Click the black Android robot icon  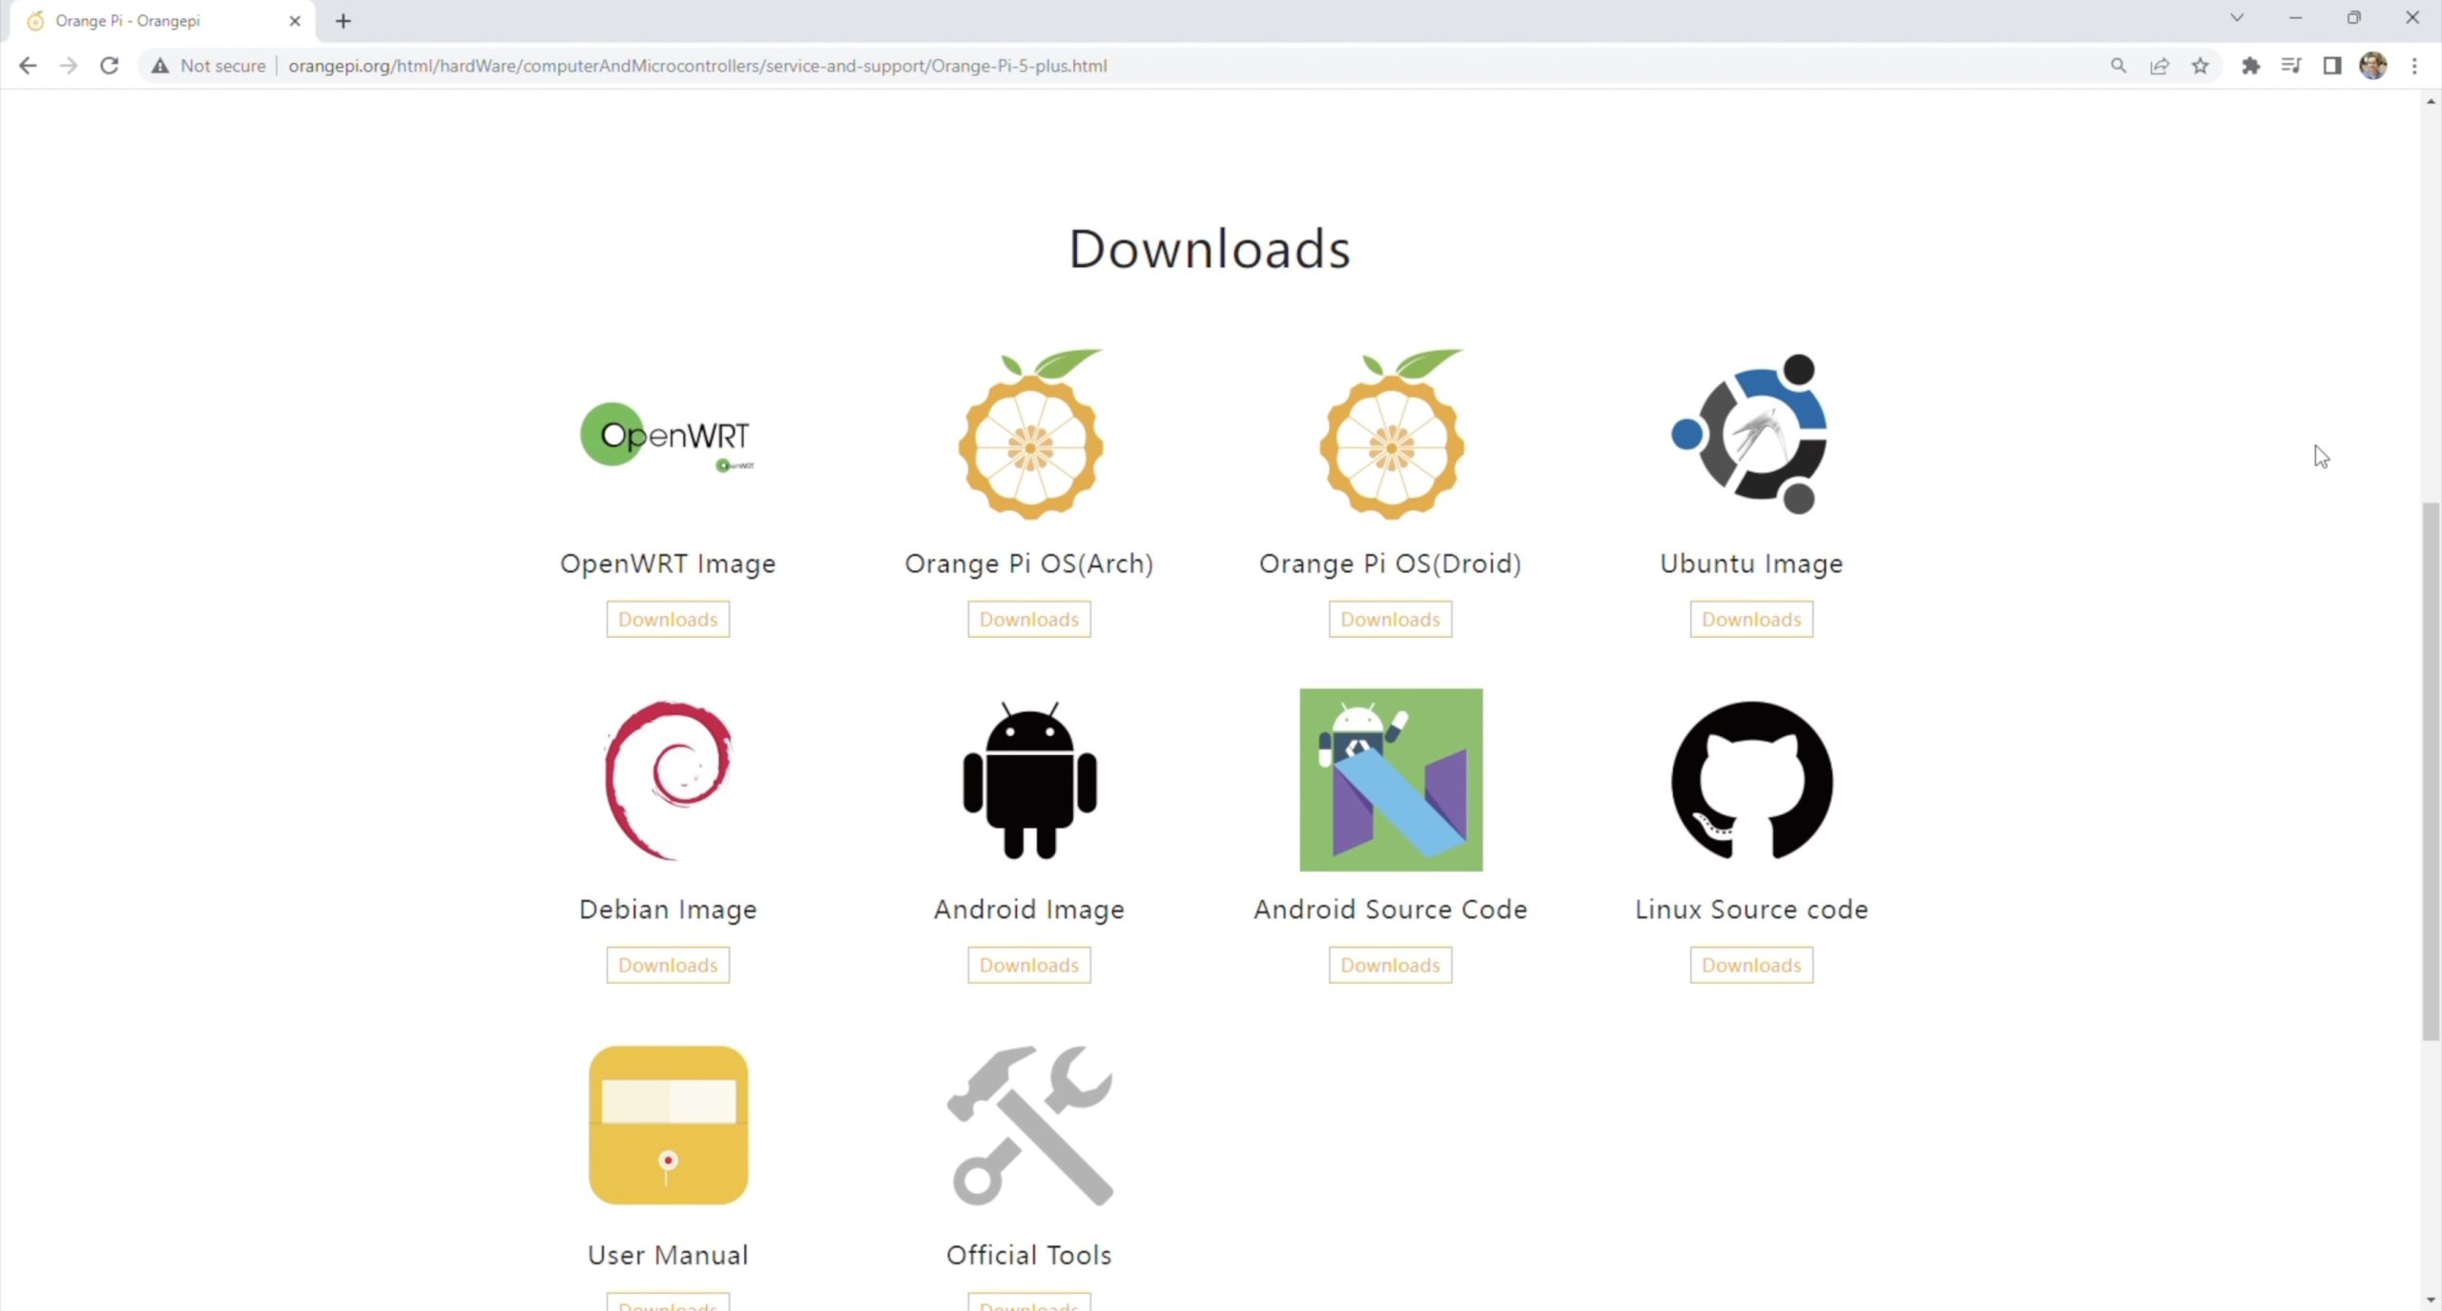point(1029,780)
